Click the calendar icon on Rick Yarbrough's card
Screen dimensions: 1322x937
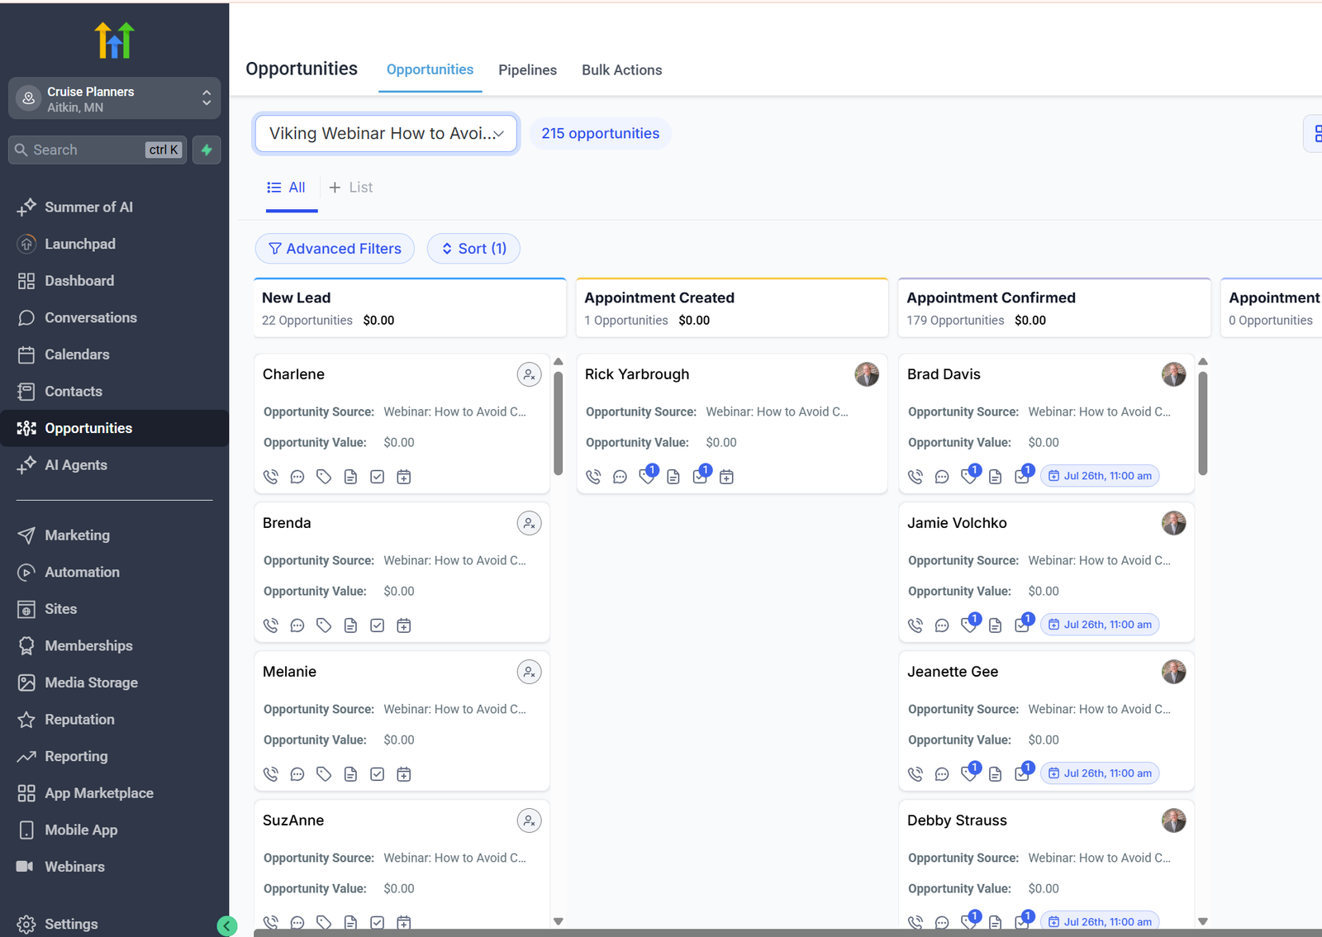click(x=726, y=477)
